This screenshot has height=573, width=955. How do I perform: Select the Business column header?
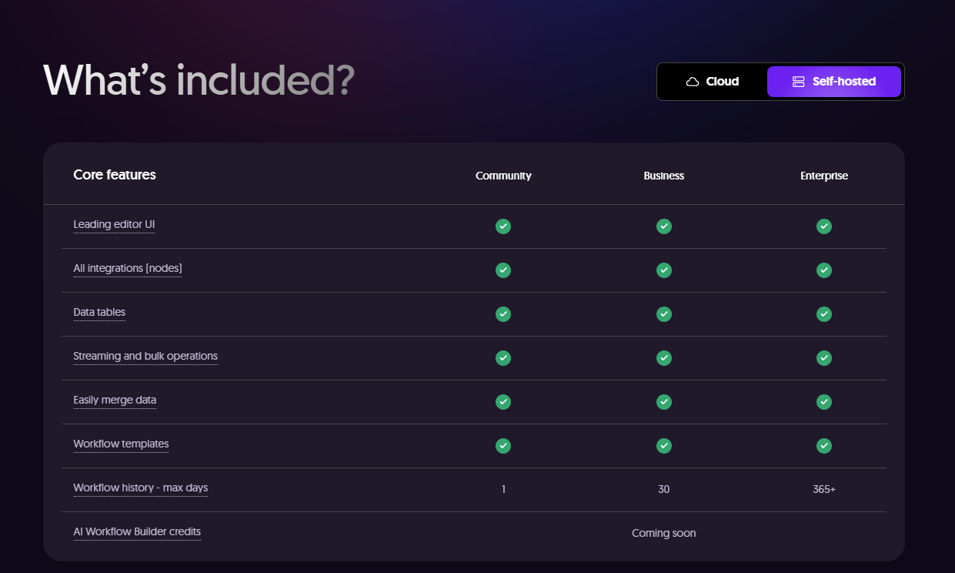point(664,176)
